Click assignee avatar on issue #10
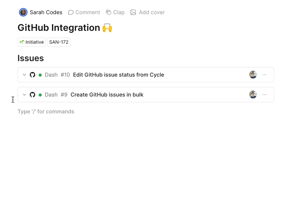Screen dimensions: 297x203 coord(253,75)
